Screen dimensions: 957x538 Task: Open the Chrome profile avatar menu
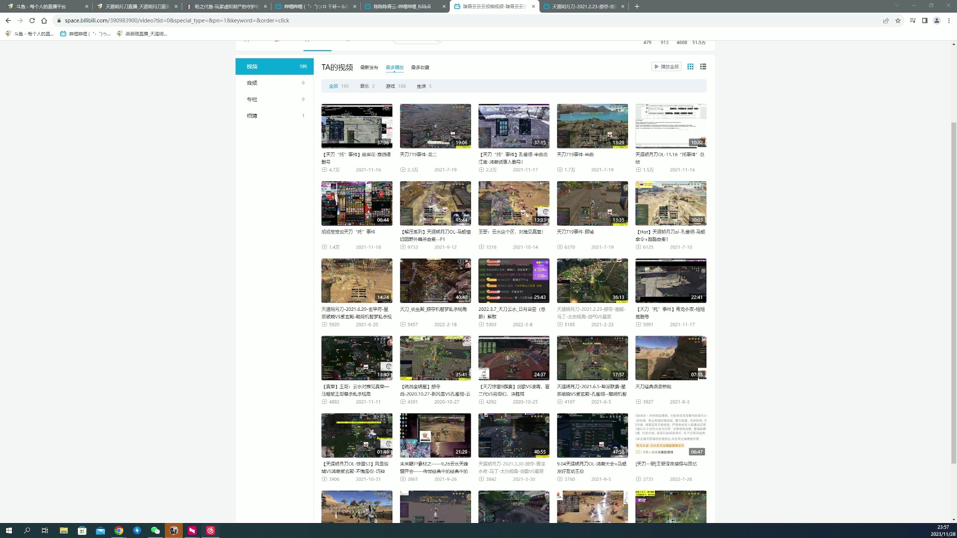(x=937, y=20)
